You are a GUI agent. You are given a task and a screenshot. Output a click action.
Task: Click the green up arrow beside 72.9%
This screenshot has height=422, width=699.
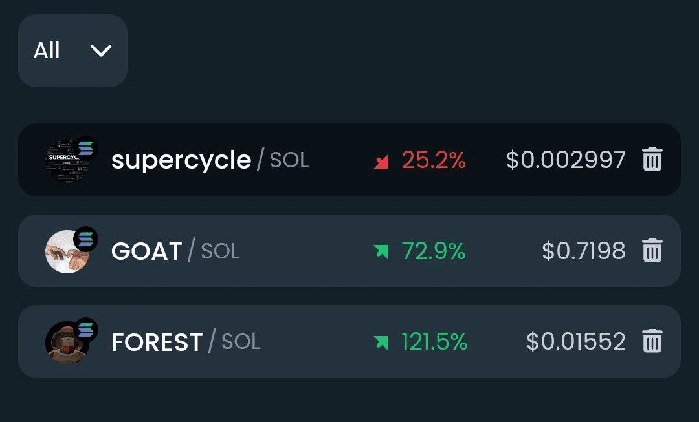(381, 251)
